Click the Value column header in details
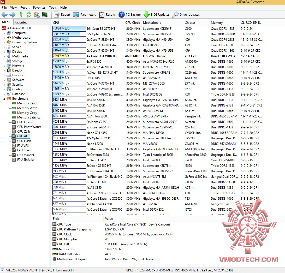285x273 pixels. (x=154, y=219)
